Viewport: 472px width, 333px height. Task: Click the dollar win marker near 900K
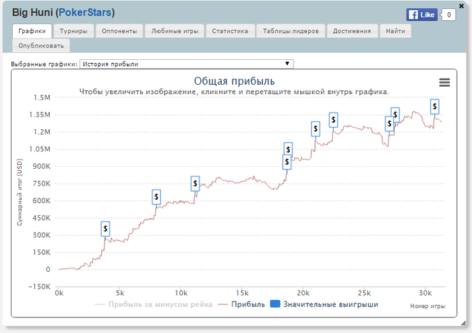pos(287,162)
